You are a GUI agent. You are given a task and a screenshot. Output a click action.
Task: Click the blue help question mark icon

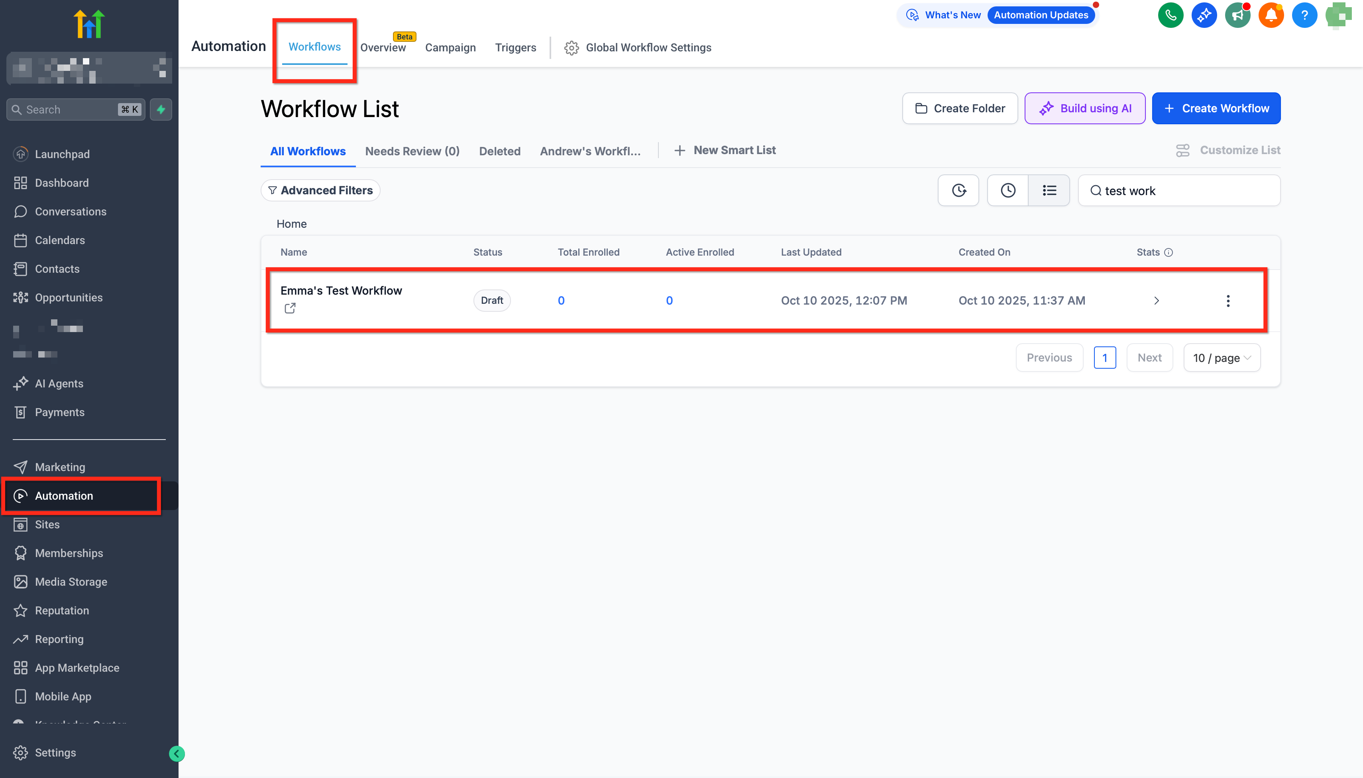1304,15
